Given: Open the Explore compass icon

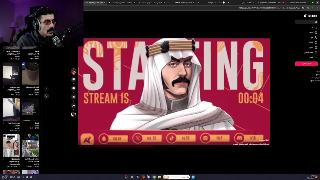Looking at the screenshot, I should (x=316, y=32).
